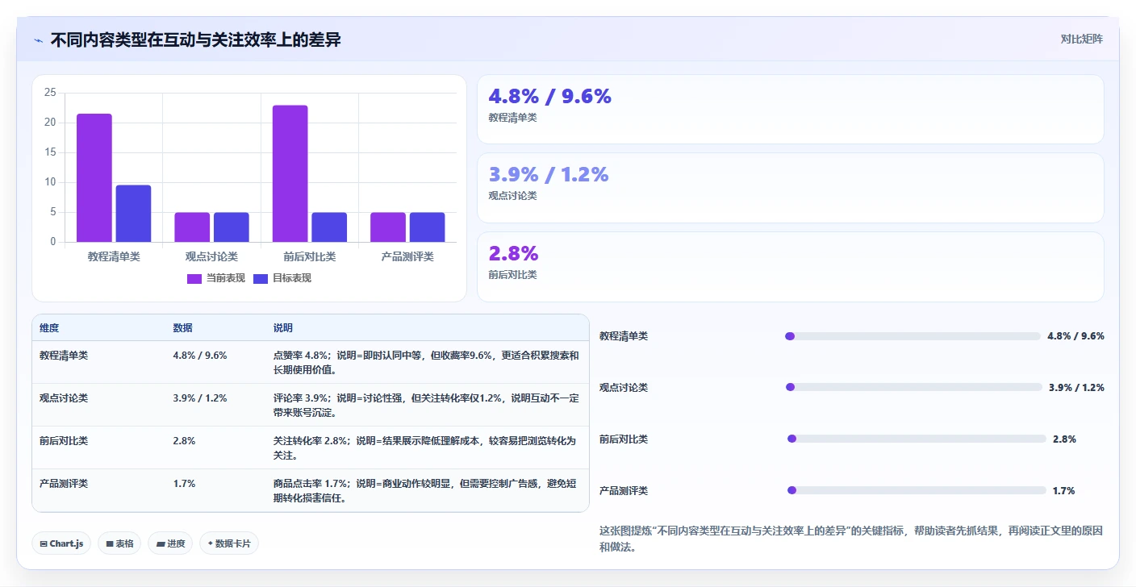This screenshot has width=1136, height=587.
Task: Click the 4.8% / 9.6% table data cell
Action: [200, 356]
